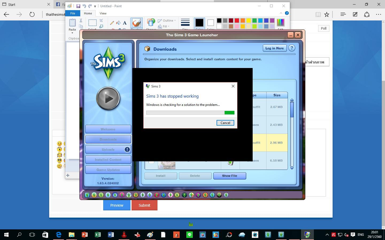
Task: Open LINE app from the taskbar
Action: click(190, 235)
